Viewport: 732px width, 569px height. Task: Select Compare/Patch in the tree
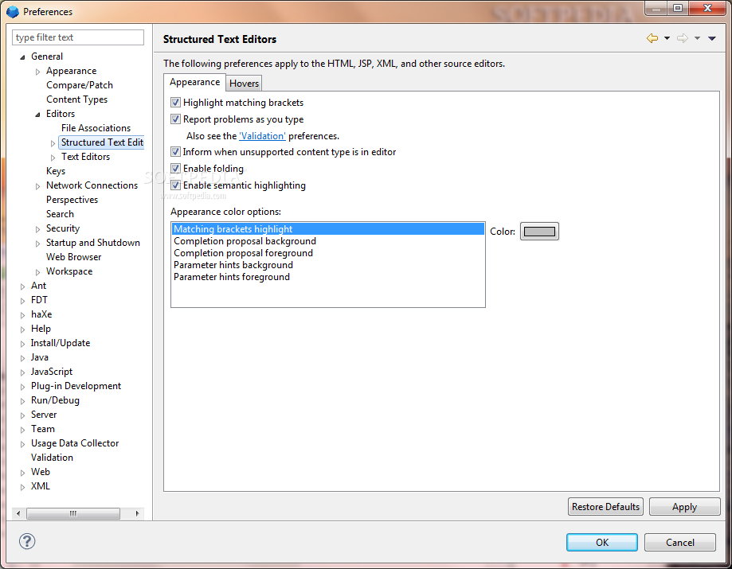(80, 85)
